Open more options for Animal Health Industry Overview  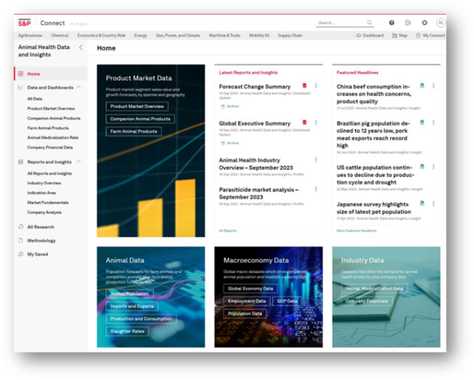(316, 159)
